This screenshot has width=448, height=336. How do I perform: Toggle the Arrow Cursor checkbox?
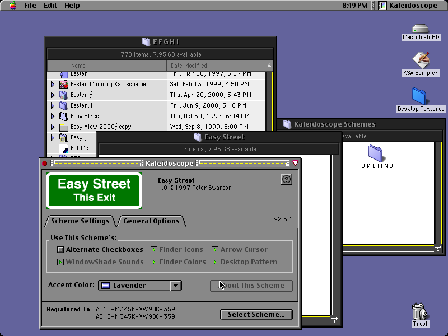point(215,250)
